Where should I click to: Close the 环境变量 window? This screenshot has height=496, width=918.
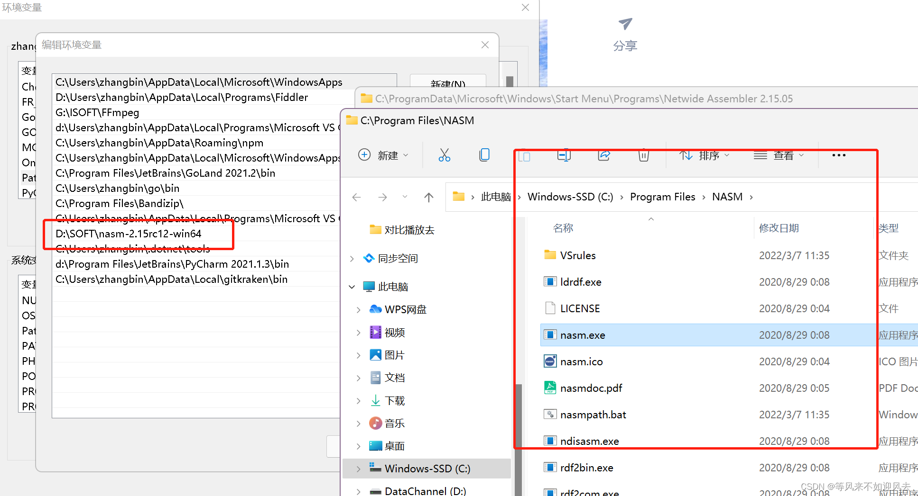point(525,8)
